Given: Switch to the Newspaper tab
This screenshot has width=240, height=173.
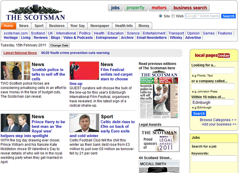Looking at the screenshot, I should 100,26.
